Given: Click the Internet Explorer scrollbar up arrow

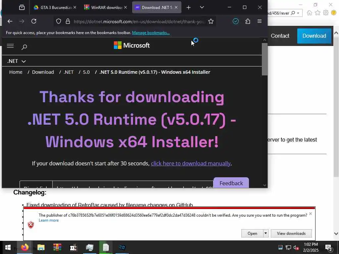Looking at the screenshot, I should point(336,33).
